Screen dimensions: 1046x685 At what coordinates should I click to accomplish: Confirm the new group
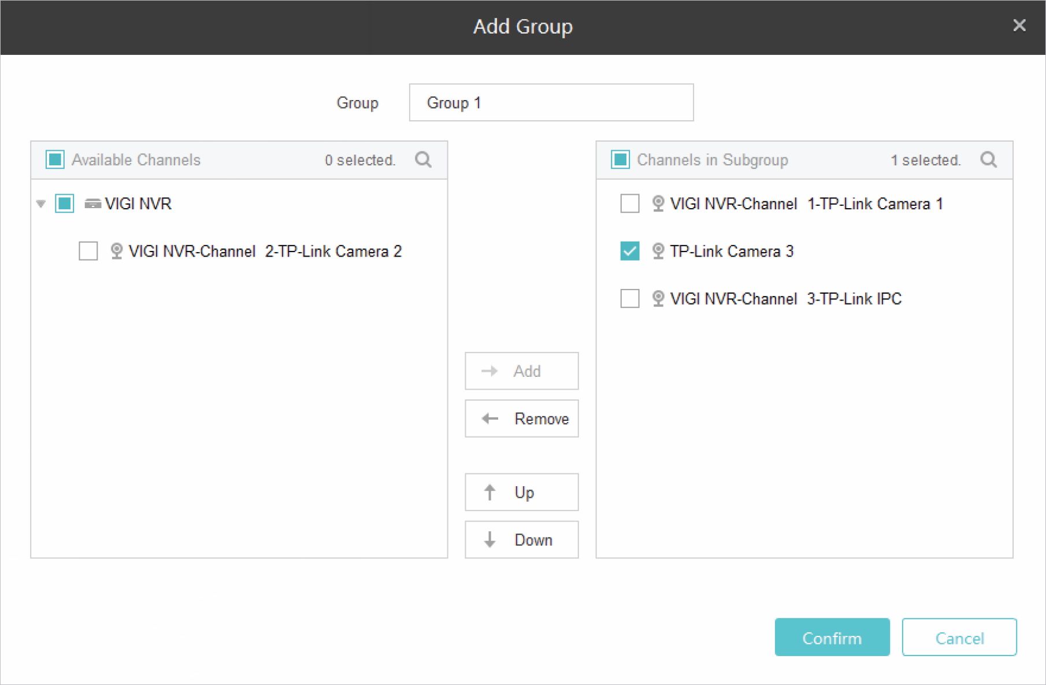coord(832,638)
